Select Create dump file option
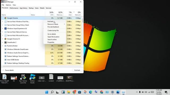Viewport: 170px width, 95px height. pyautogui.click(x=55, y=31)
